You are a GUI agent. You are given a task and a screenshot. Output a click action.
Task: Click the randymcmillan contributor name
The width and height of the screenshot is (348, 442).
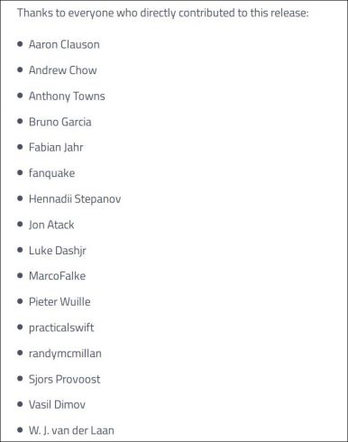click(x=65, y=354)
